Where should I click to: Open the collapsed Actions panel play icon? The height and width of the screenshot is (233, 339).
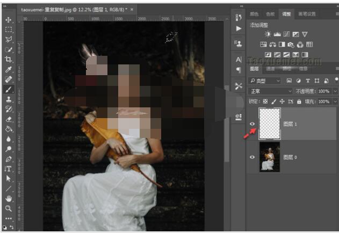239,28
